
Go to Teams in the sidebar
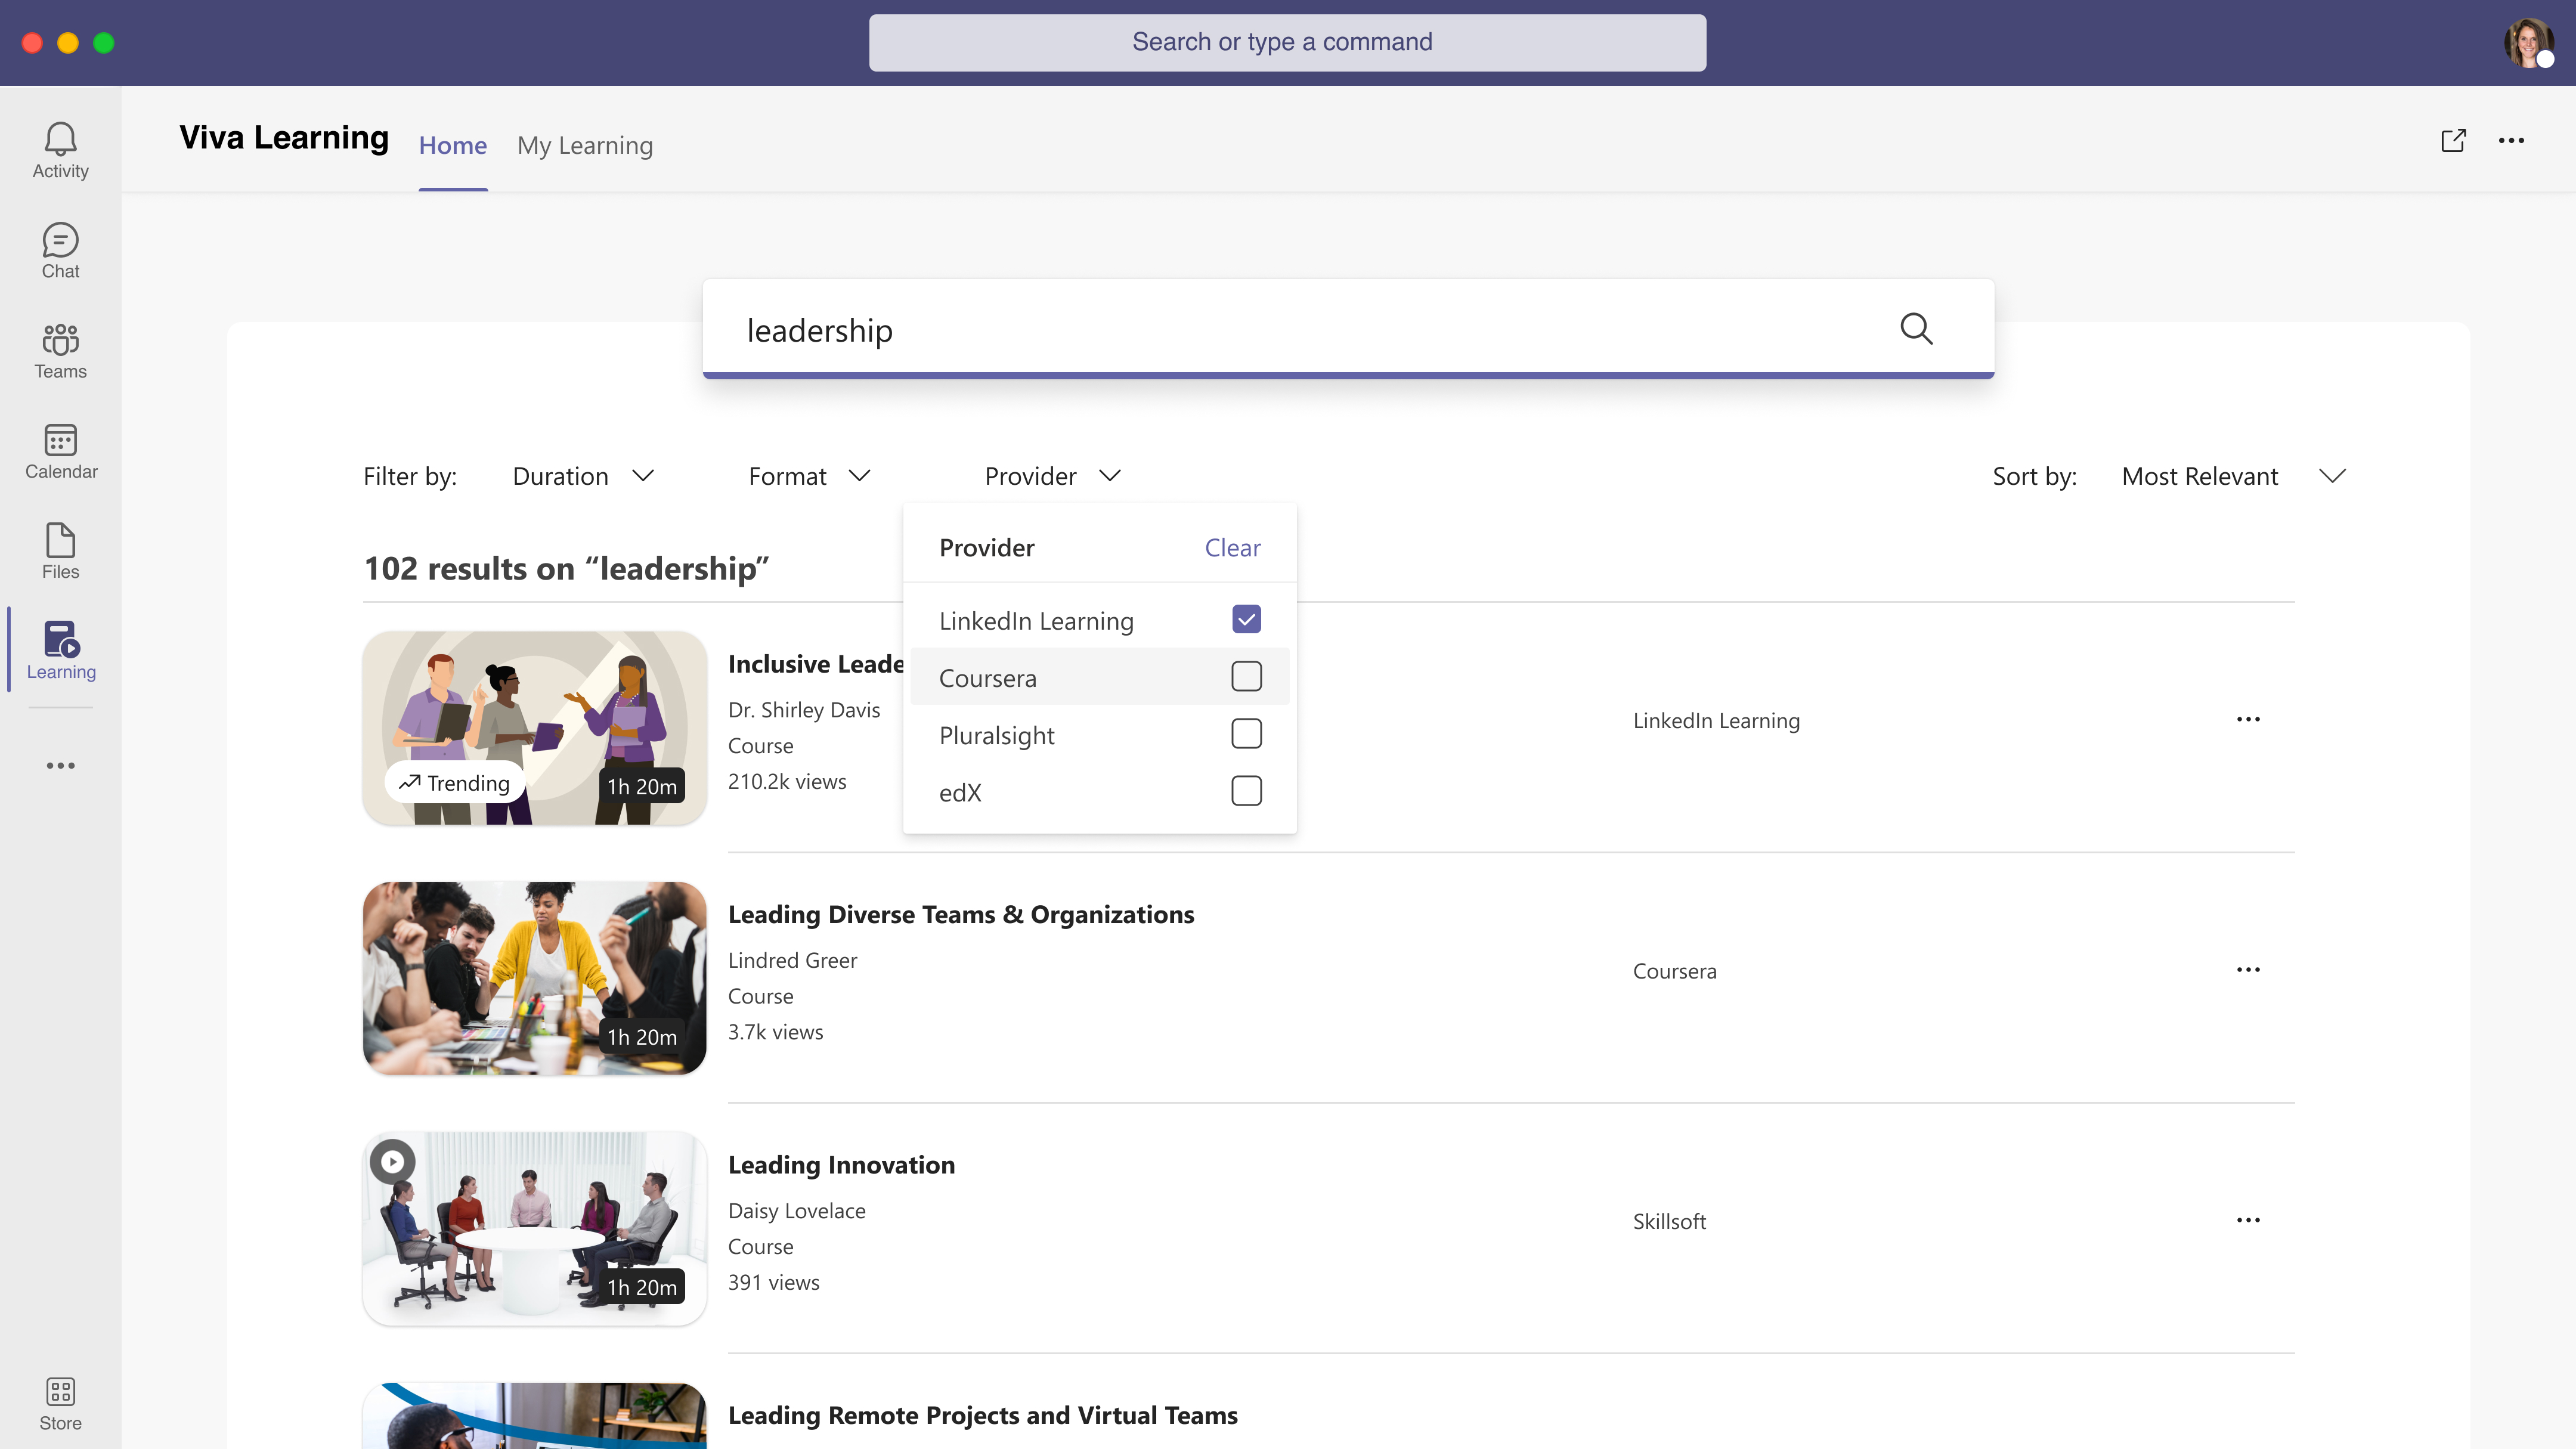60,351
